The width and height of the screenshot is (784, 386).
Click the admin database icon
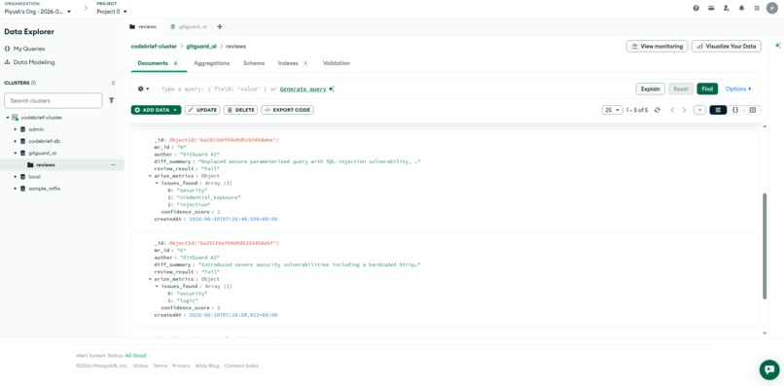point(22,129)
